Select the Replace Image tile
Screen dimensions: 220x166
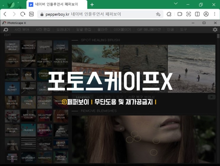click(61, 157)
